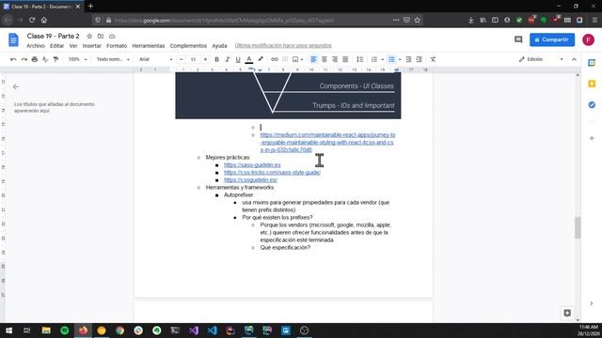This screenshot has width=602, height=338.
Task: Clear formatting of the selection
Action: [x=433, y=59]
